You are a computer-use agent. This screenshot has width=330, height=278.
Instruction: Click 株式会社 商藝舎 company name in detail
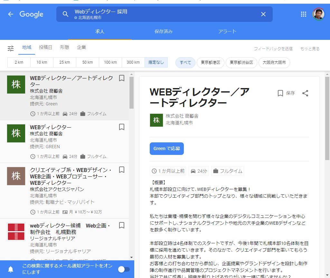pyautogui.click(x=182, y=116)
